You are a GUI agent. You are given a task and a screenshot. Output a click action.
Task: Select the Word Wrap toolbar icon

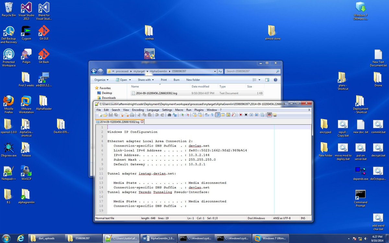(x=207, y=115)
